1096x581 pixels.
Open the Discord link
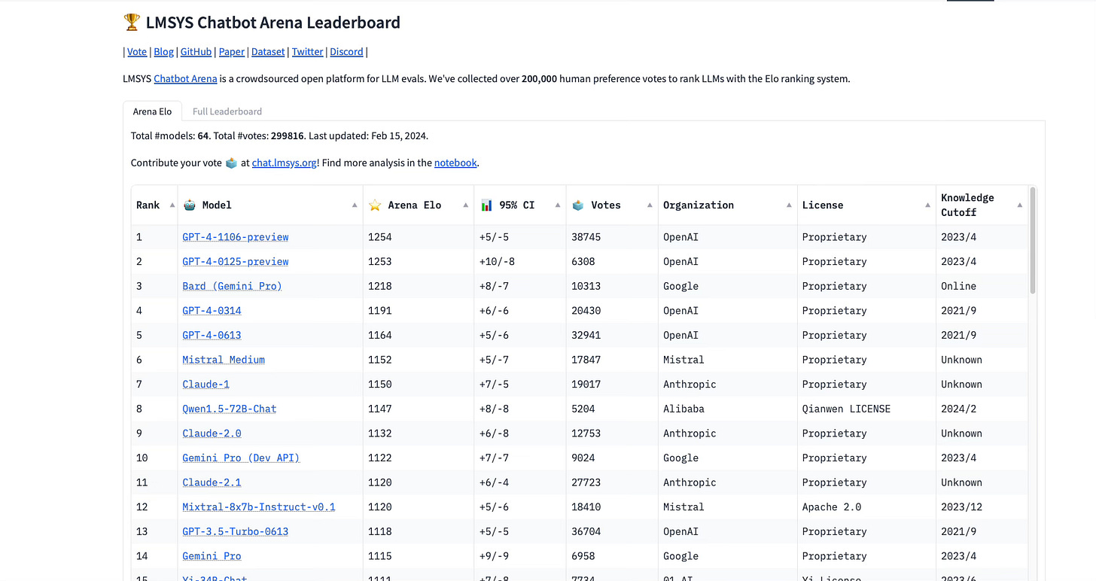346,52
